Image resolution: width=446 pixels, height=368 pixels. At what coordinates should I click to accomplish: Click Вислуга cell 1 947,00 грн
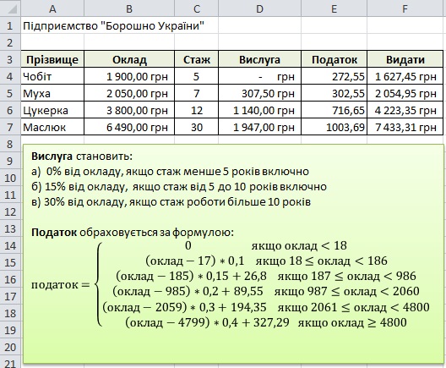tap(259, 127)
